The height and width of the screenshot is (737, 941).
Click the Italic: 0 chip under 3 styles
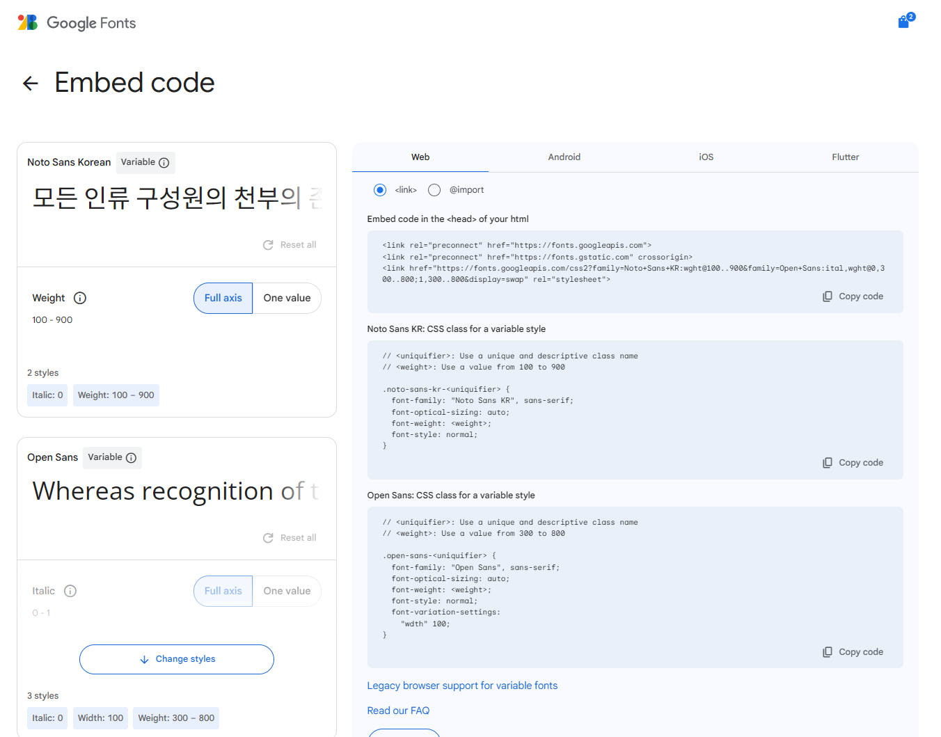click(47, 718)
